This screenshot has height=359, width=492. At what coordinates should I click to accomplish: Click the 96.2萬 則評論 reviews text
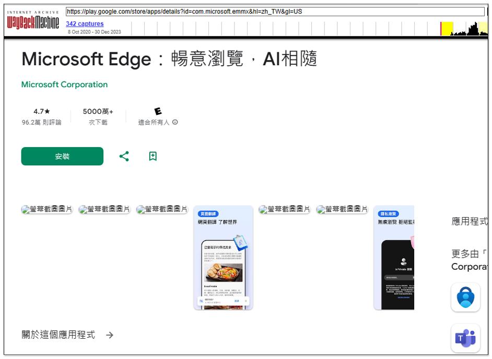pyautogui.click(x=41, y=122)
